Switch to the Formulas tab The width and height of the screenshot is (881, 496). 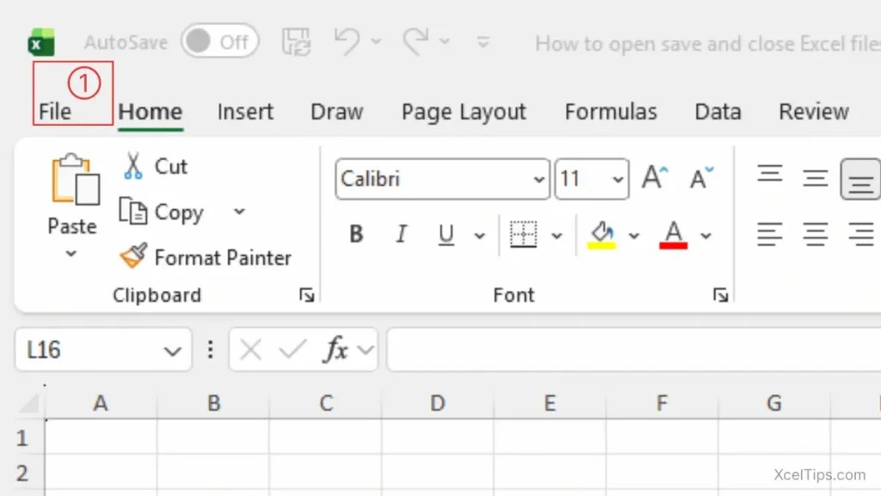click(611, 111)
